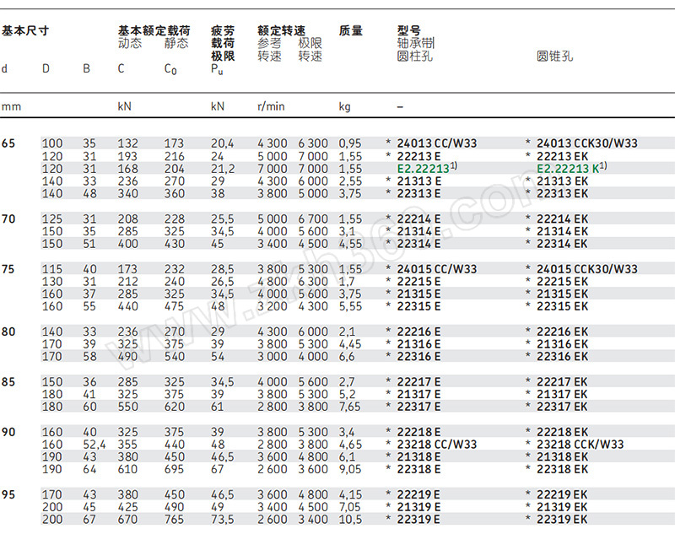Click cylindrical bore model 22214 E

pos(418,219)
